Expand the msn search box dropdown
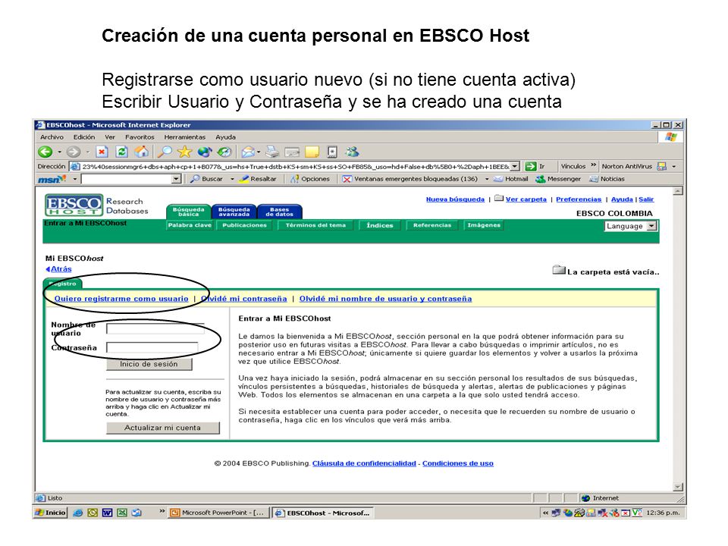Viewport: 728px width, 546px height. pos(176,179)
